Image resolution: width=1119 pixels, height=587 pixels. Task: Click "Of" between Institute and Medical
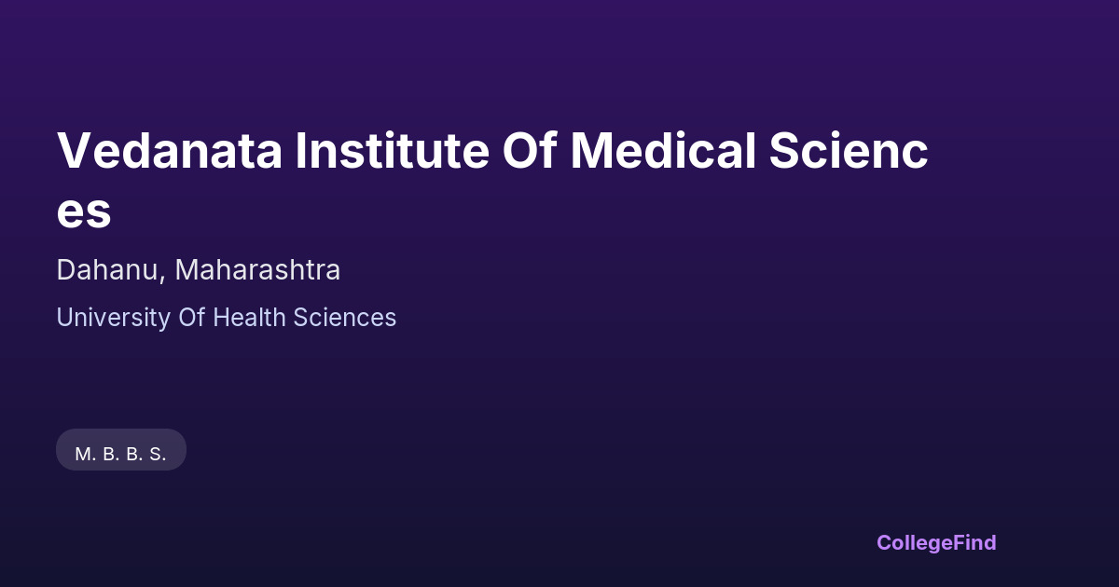529,151
